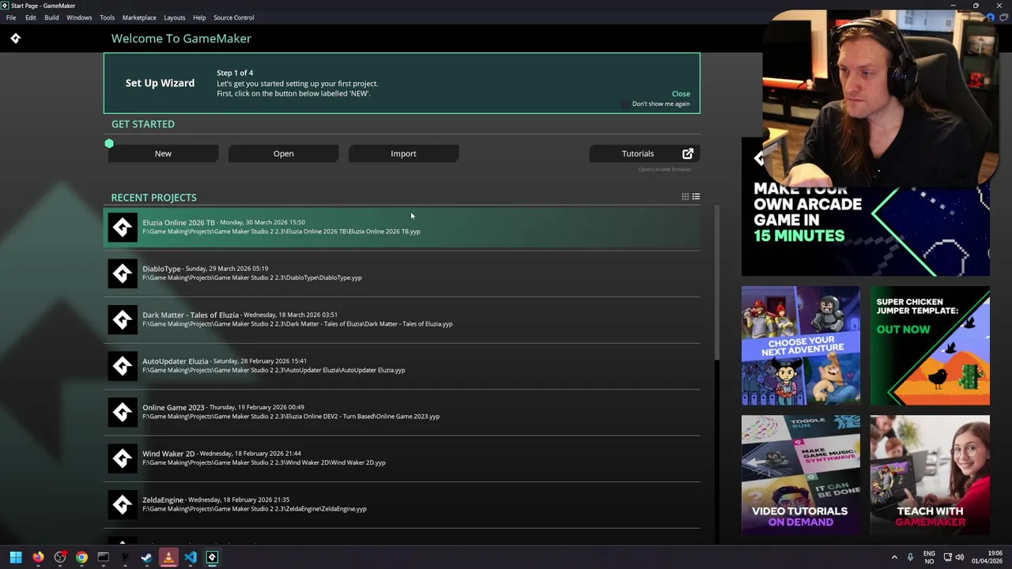Open the Layouts menu
Image resolution: width=1012 pixels, height=569 pixels.
[x=175, y=17]
